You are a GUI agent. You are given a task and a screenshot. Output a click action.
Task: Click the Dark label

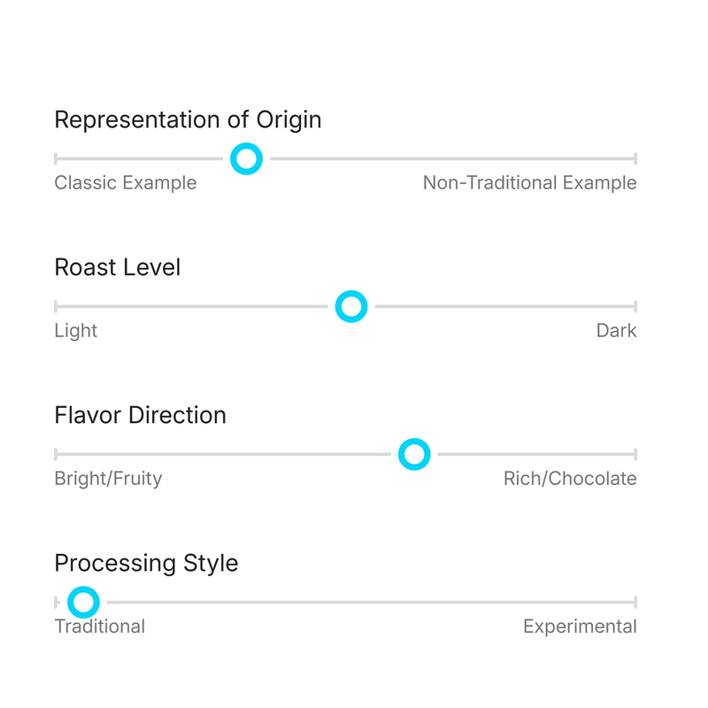coord(617,330)
